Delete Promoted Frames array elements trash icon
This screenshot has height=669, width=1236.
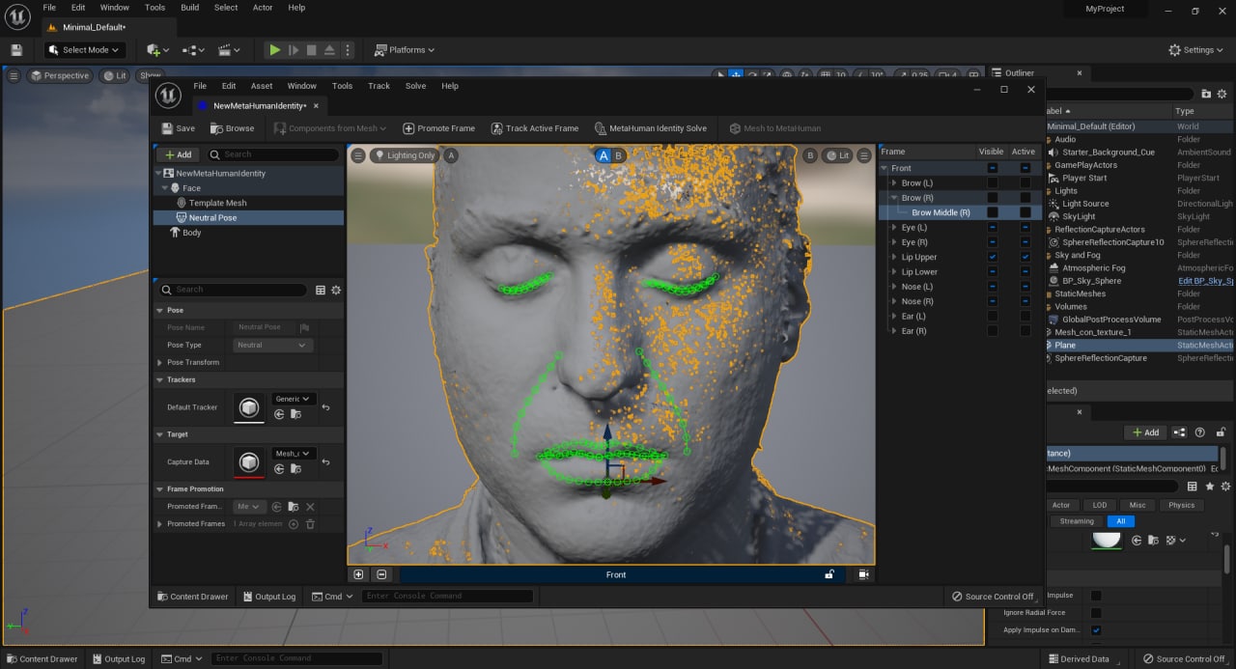(x=310, y=524)
